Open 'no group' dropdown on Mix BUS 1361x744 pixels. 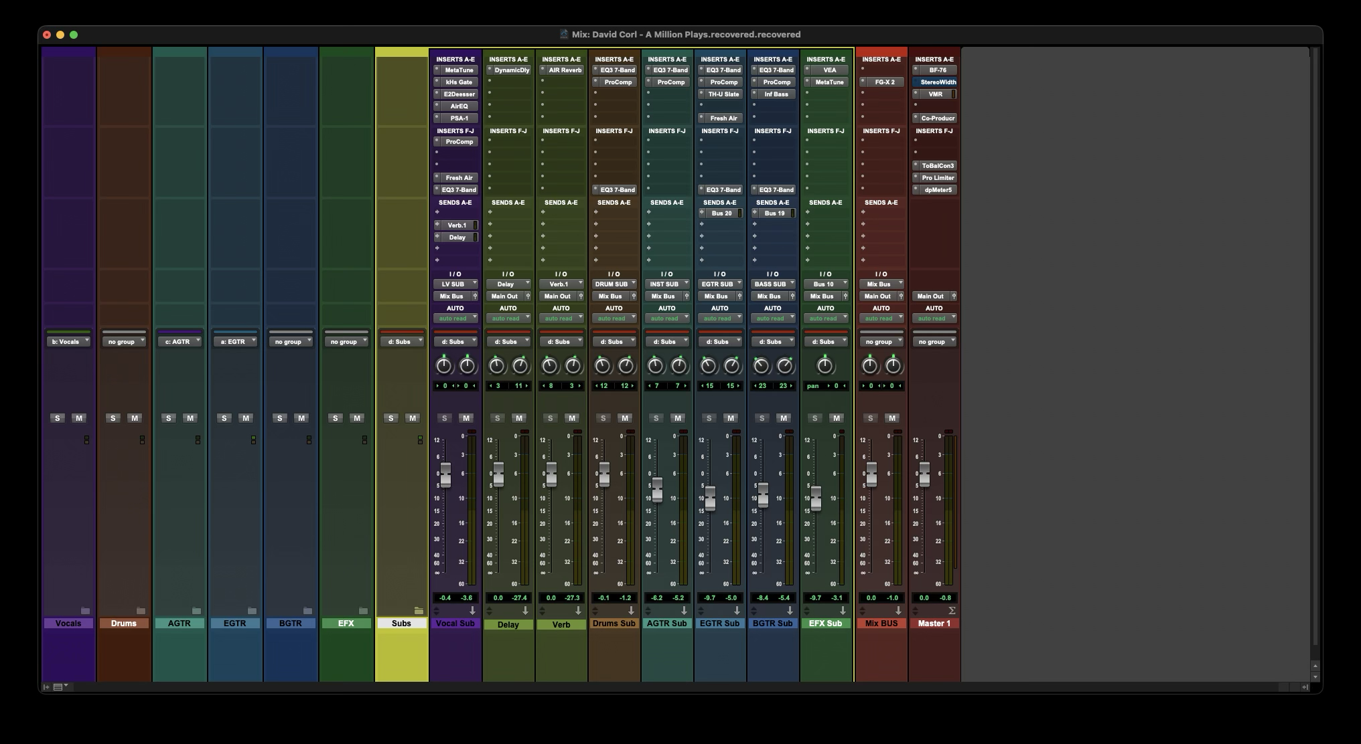(x=881, y=342)
